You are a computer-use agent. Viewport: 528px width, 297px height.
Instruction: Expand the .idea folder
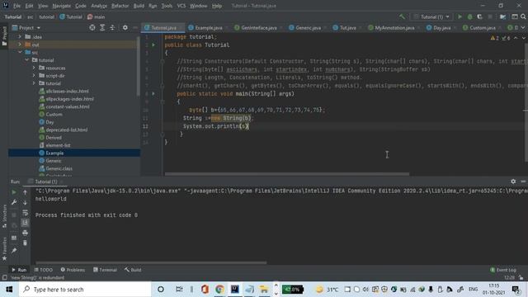(x=20, y=36)
